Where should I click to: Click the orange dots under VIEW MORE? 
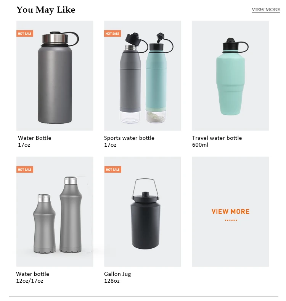231,220
